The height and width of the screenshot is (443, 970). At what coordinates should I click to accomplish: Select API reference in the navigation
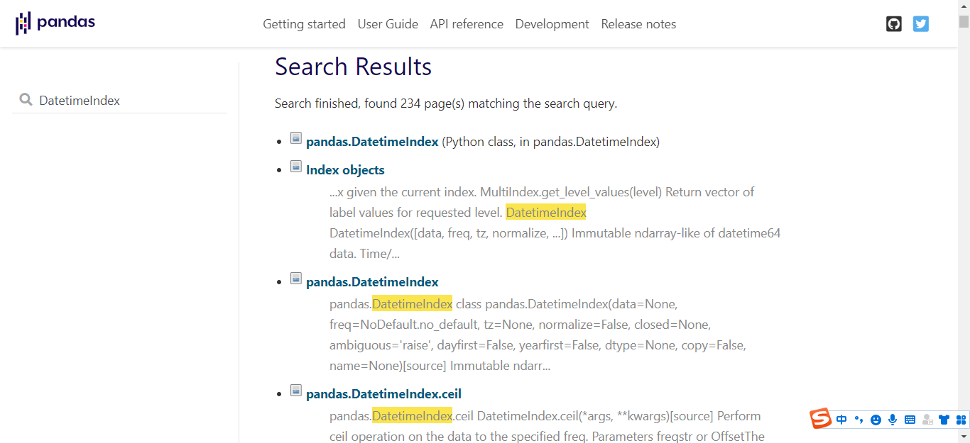coord(467,23)
